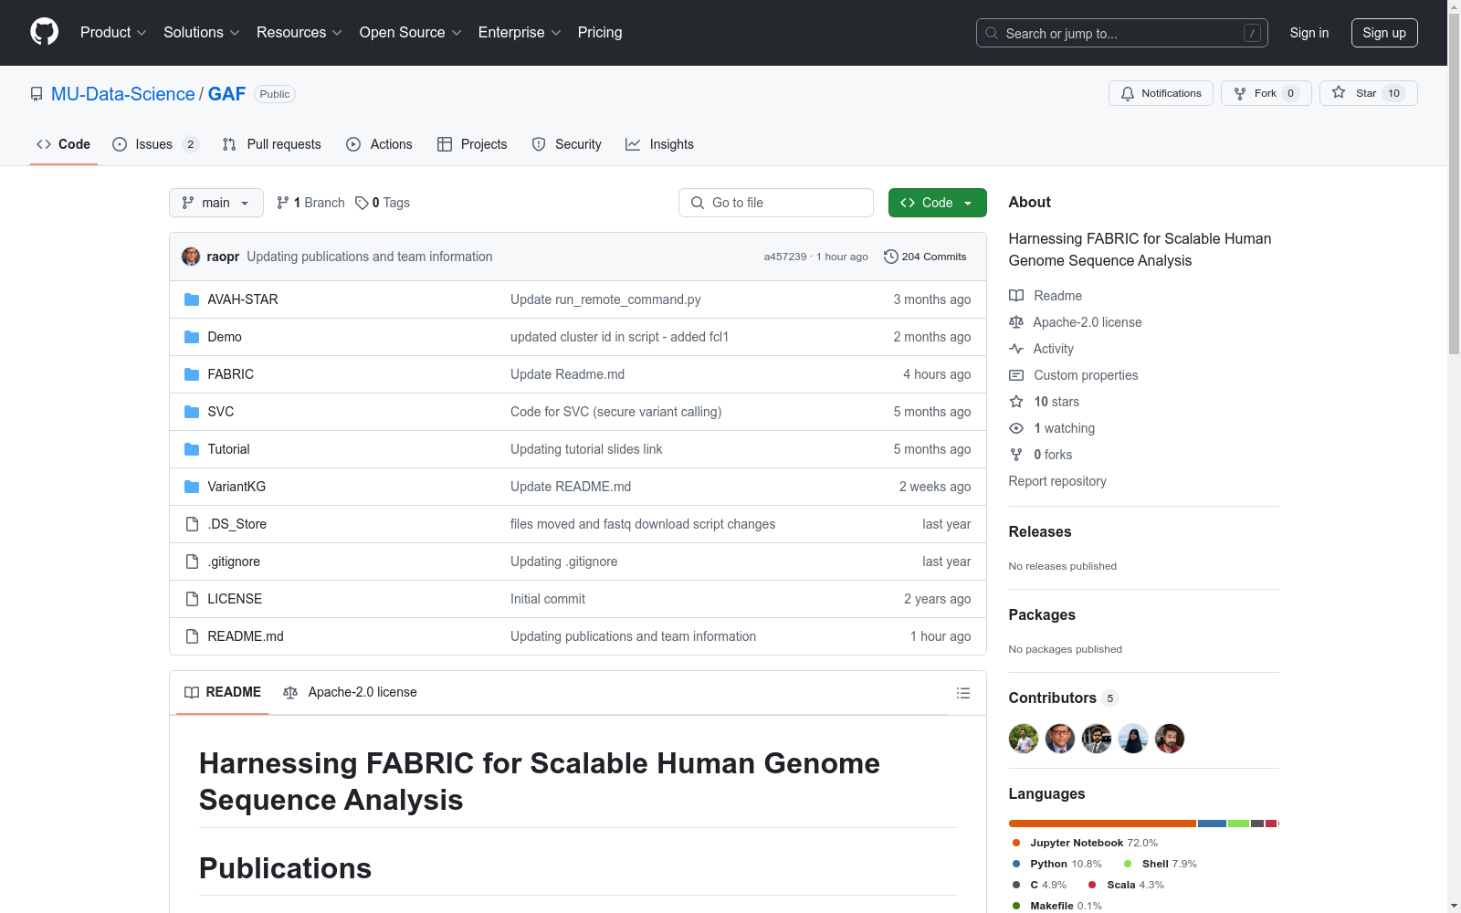Click the Search or jump to field
The height and width of the screenshot is (913, 1461).
(1122, 33)
